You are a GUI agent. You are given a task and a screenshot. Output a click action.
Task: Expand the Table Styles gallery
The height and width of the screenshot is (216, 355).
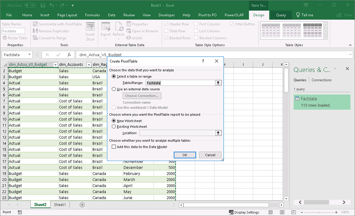(326, 37)
